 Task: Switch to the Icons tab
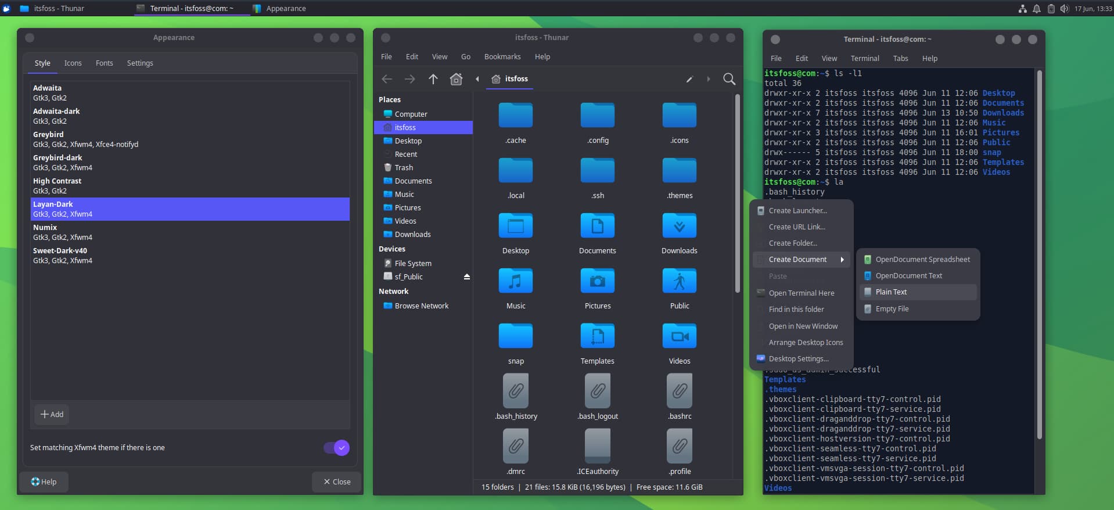pyautogui.click(x=73, y=63)
